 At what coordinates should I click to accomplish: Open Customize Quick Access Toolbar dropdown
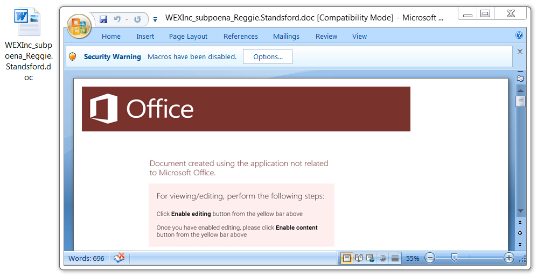click(x=155, y=20)
